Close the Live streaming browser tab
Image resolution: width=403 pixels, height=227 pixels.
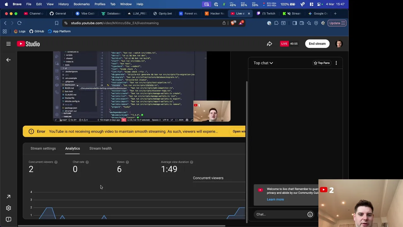pyautogui.click(x=249, y=14)
